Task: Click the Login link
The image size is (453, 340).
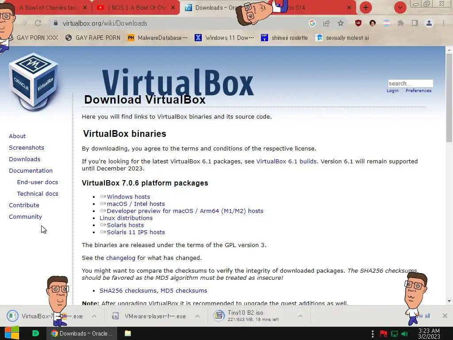Action: point(392,90)
